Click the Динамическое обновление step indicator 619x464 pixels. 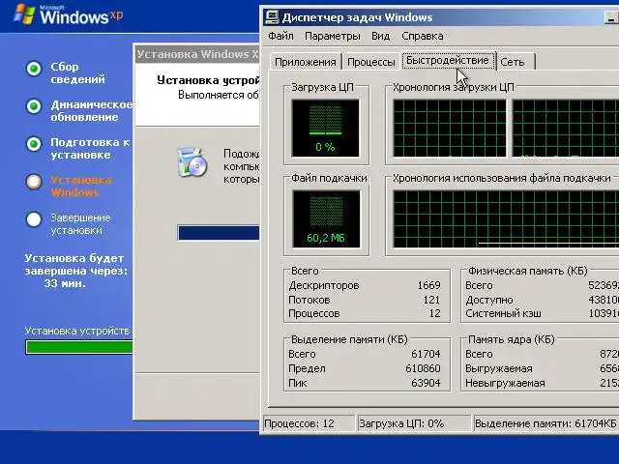[x=34, y=106]
